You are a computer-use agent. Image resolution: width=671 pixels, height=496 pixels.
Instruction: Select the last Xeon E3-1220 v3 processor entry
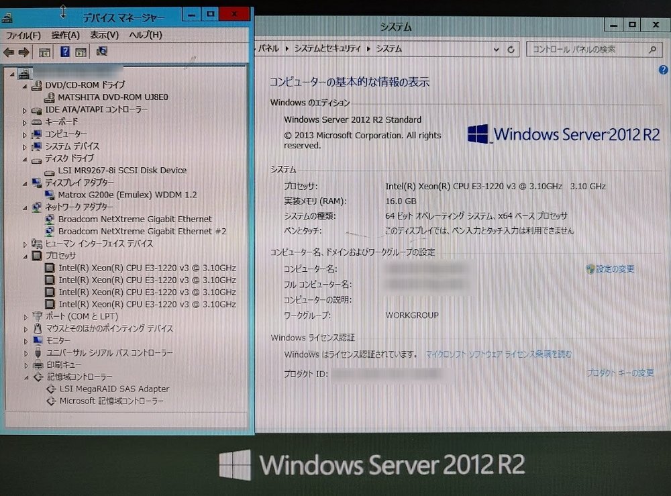147,304
